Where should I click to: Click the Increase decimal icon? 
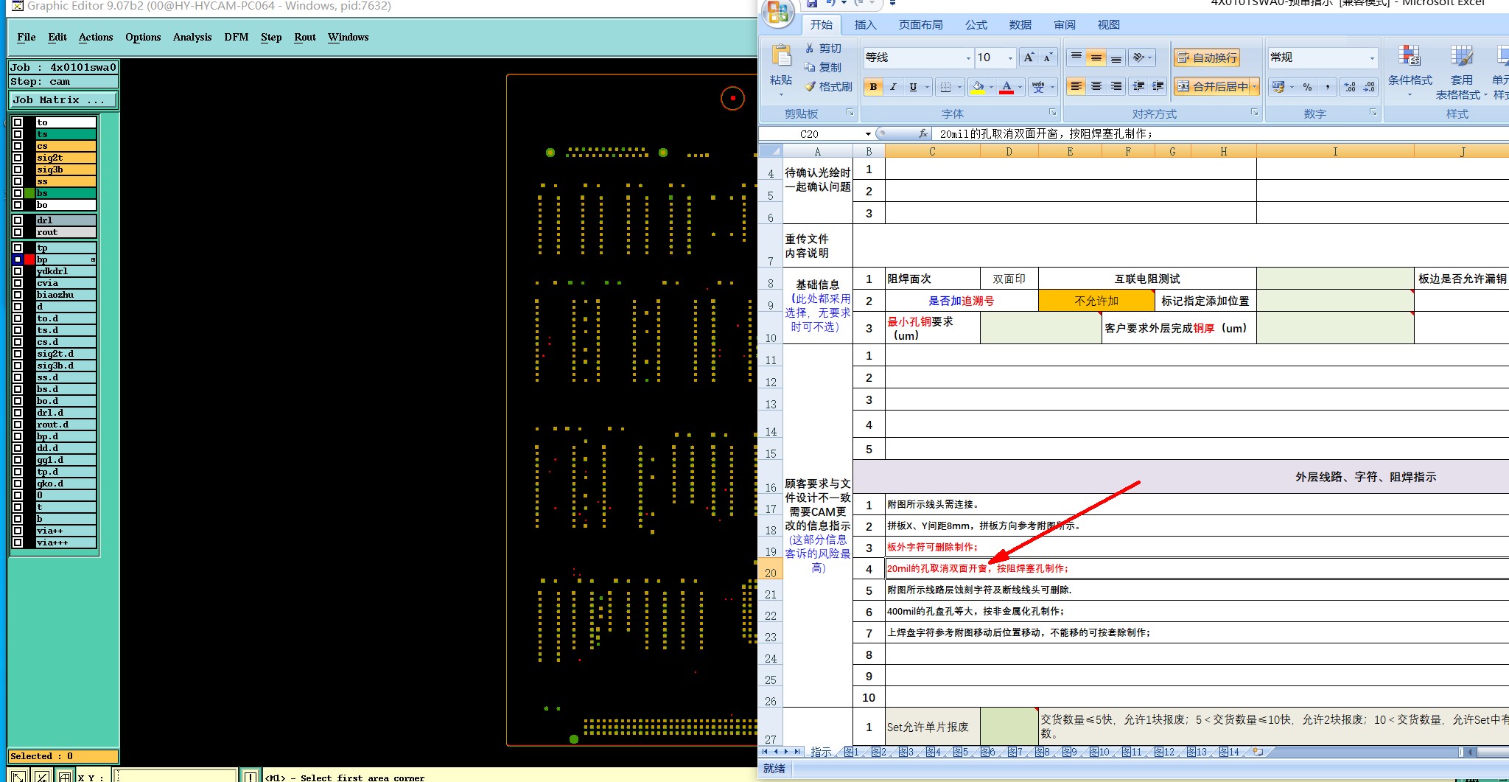click(1350, 87)
